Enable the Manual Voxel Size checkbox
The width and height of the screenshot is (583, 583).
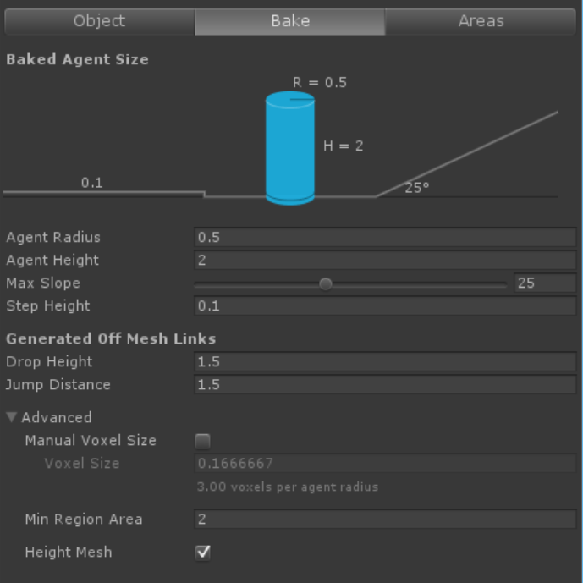pyautogui.click(x=203, y=441)
